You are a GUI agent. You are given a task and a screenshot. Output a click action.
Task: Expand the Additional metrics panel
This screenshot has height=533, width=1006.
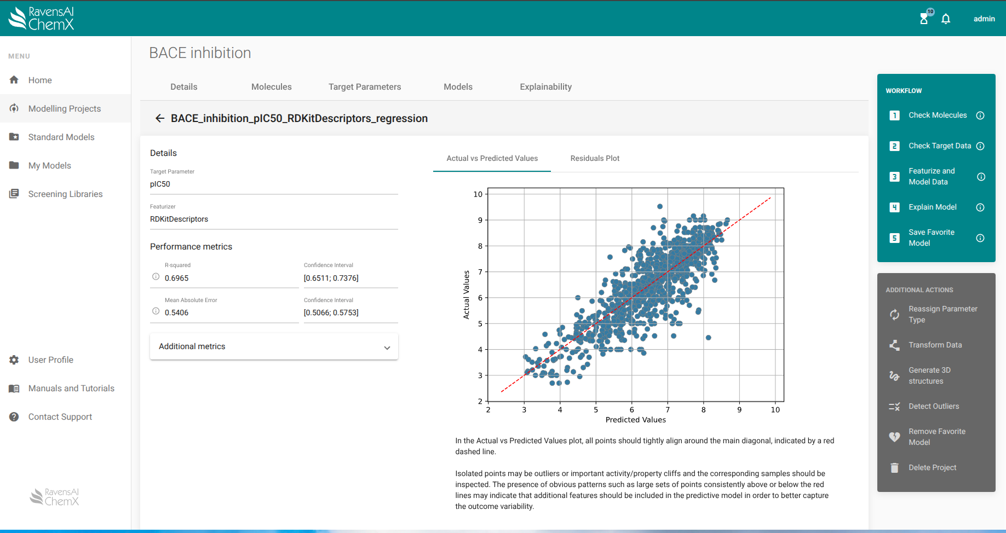tap(274, 347)
